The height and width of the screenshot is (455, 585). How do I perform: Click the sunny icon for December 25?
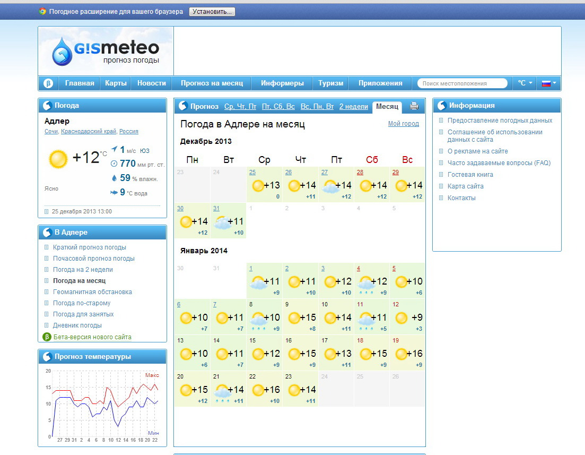coord(258,185)
